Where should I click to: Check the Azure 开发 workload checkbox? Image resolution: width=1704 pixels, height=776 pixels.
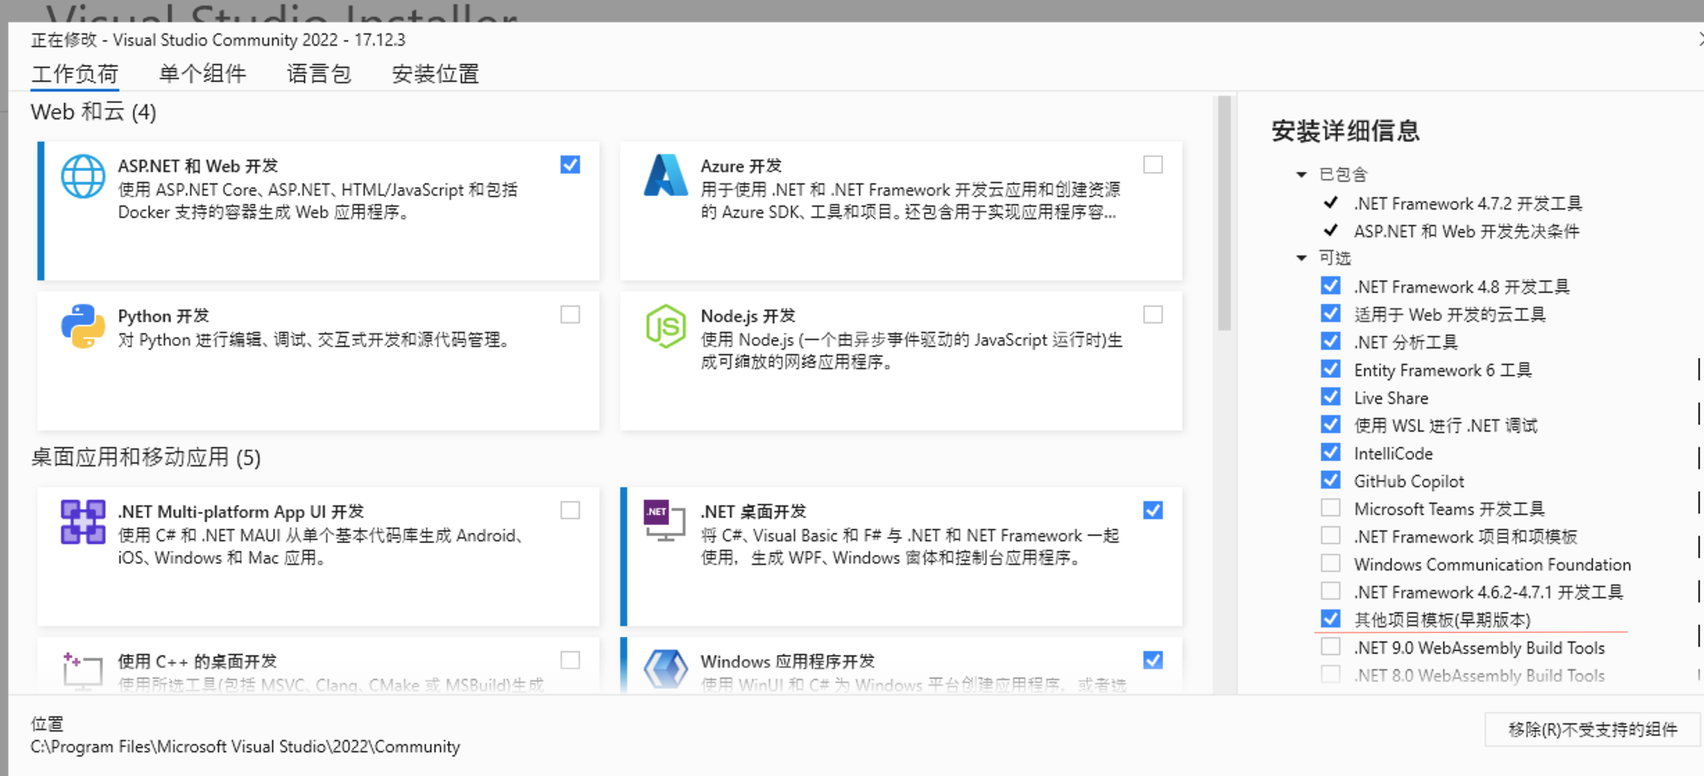pos(1153,165)
